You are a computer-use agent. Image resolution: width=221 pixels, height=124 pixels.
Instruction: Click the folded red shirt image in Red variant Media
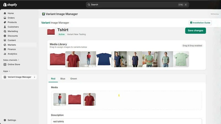pos(75,99)
